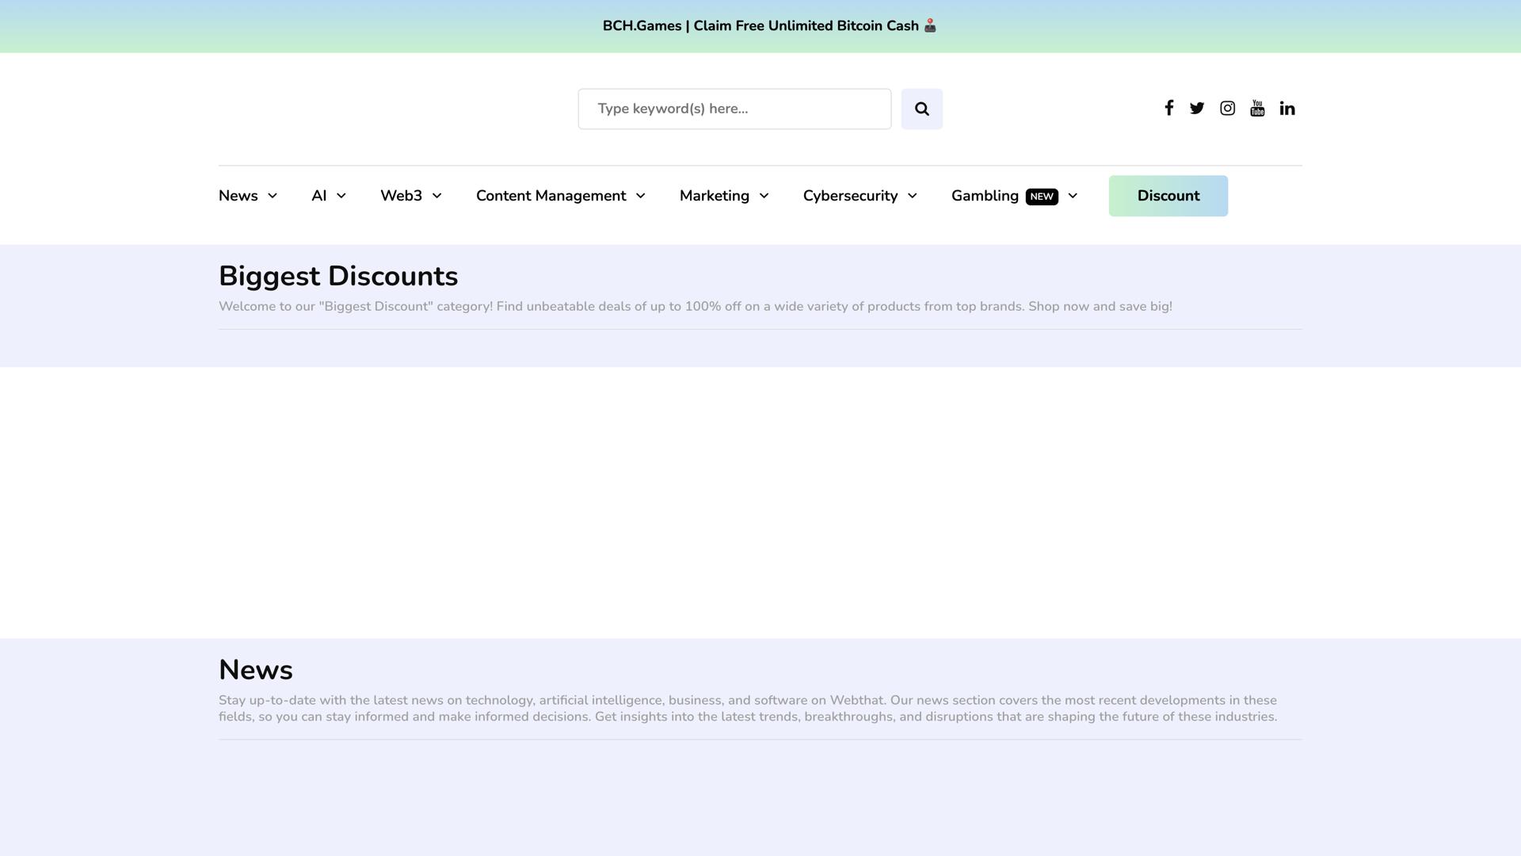The height and width of the screenshot is (856, 1521).
Task: Expand the Content Management dropdown
Action: 641,196
